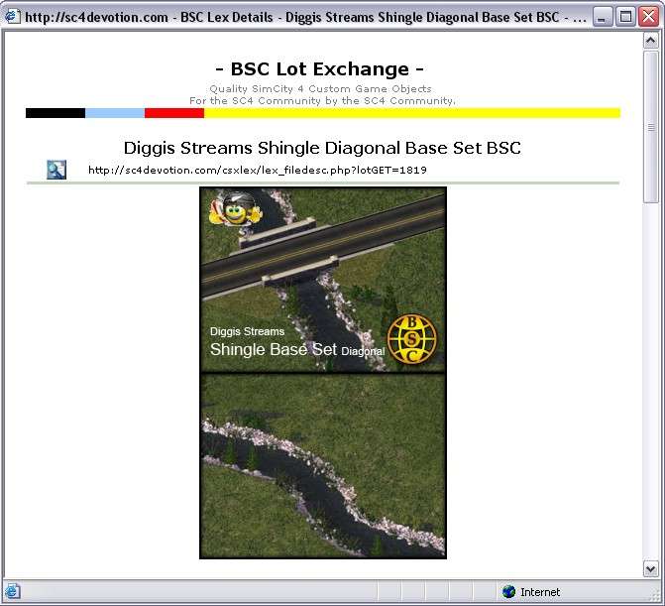Click the scroll up arrow
This screenshot has height=606, width=665.
pyautogui.click(x=650, y=41)
